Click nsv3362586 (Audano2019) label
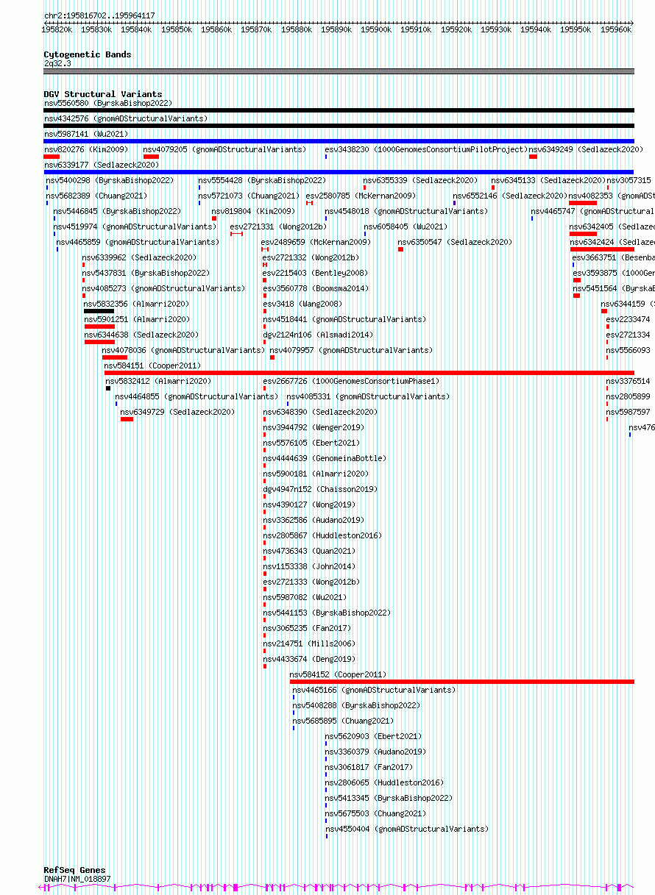 (314, 520)
